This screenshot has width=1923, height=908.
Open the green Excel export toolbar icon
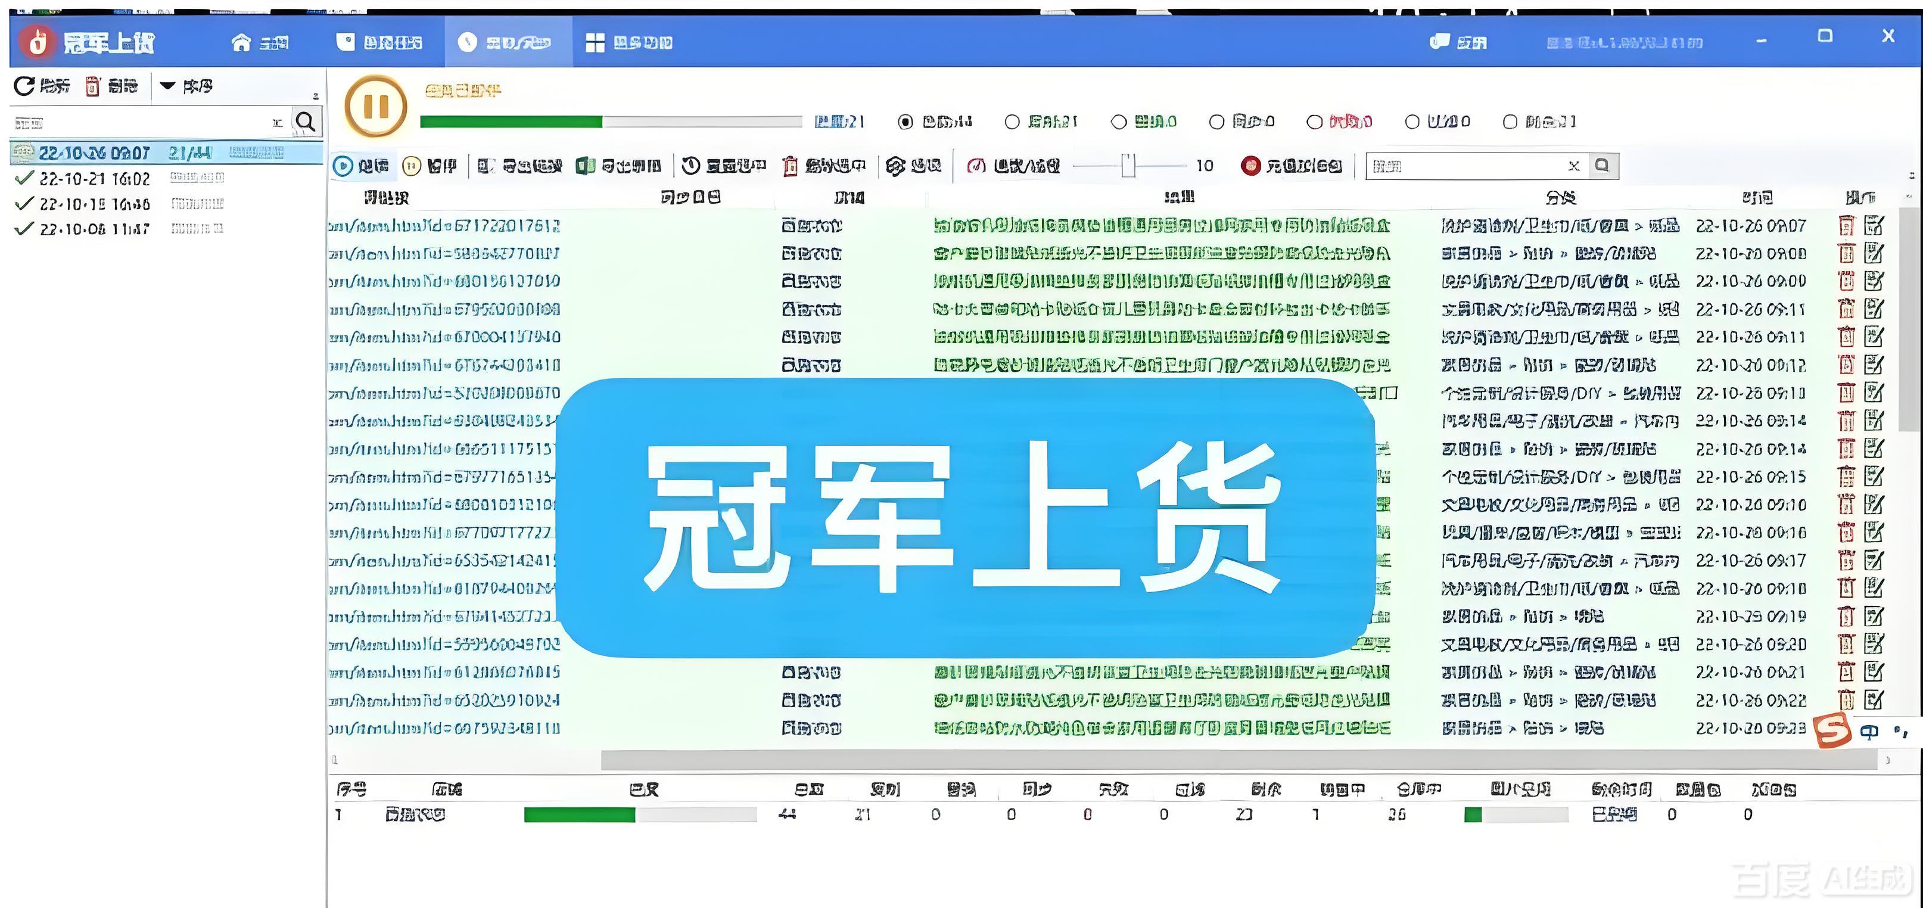[x=586, y=166]
